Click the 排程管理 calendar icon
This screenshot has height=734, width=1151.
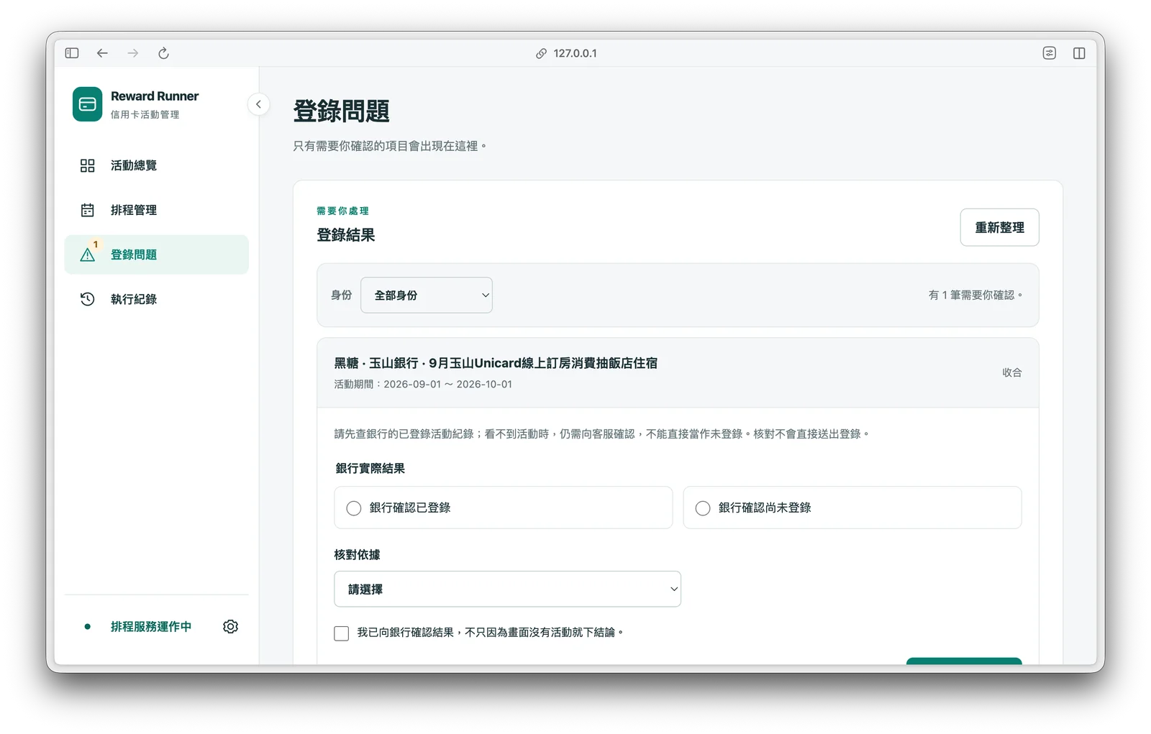tap(88, 210)
